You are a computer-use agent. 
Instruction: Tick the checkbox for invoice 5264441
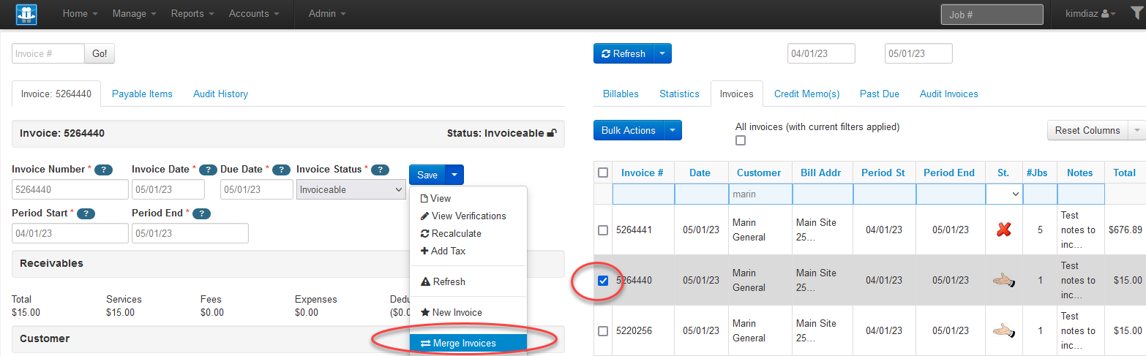(x=603, y=230)
